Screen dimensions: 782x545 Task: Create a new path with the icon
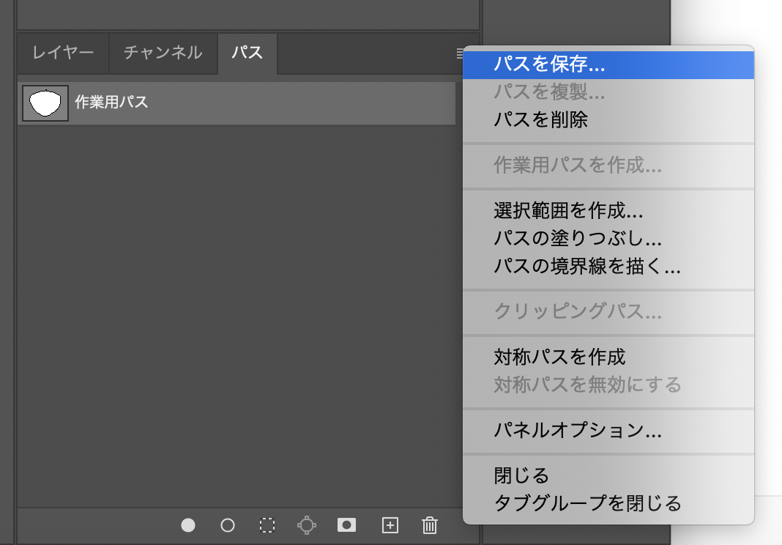(389, 525)
